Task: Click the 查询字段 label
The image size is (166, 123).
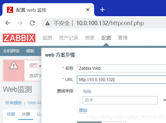Action: click(65, 91)
